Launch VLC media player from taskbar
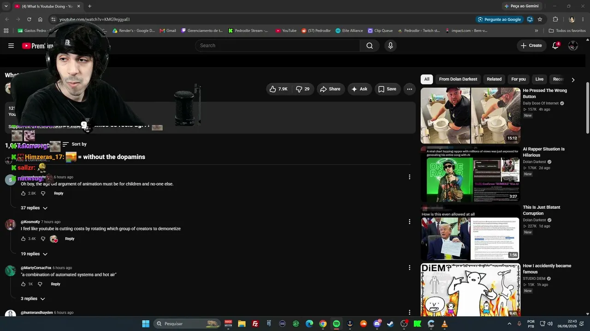 pyautogui.click(x=444, y=324)
